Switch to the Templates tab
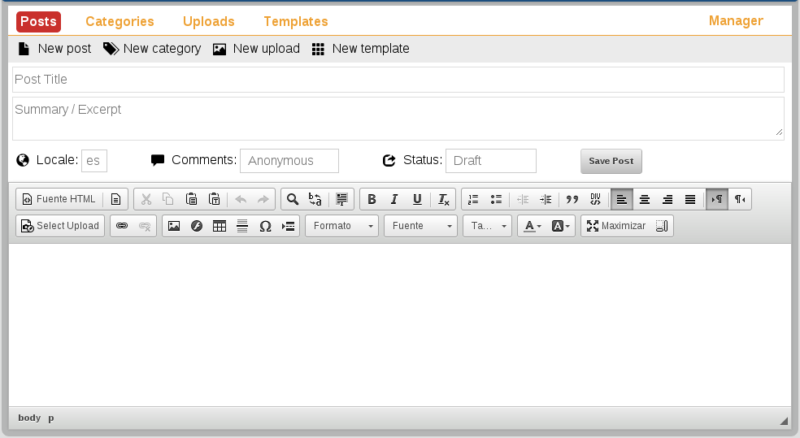Screen dimensions: 800x438 [296, 21]
